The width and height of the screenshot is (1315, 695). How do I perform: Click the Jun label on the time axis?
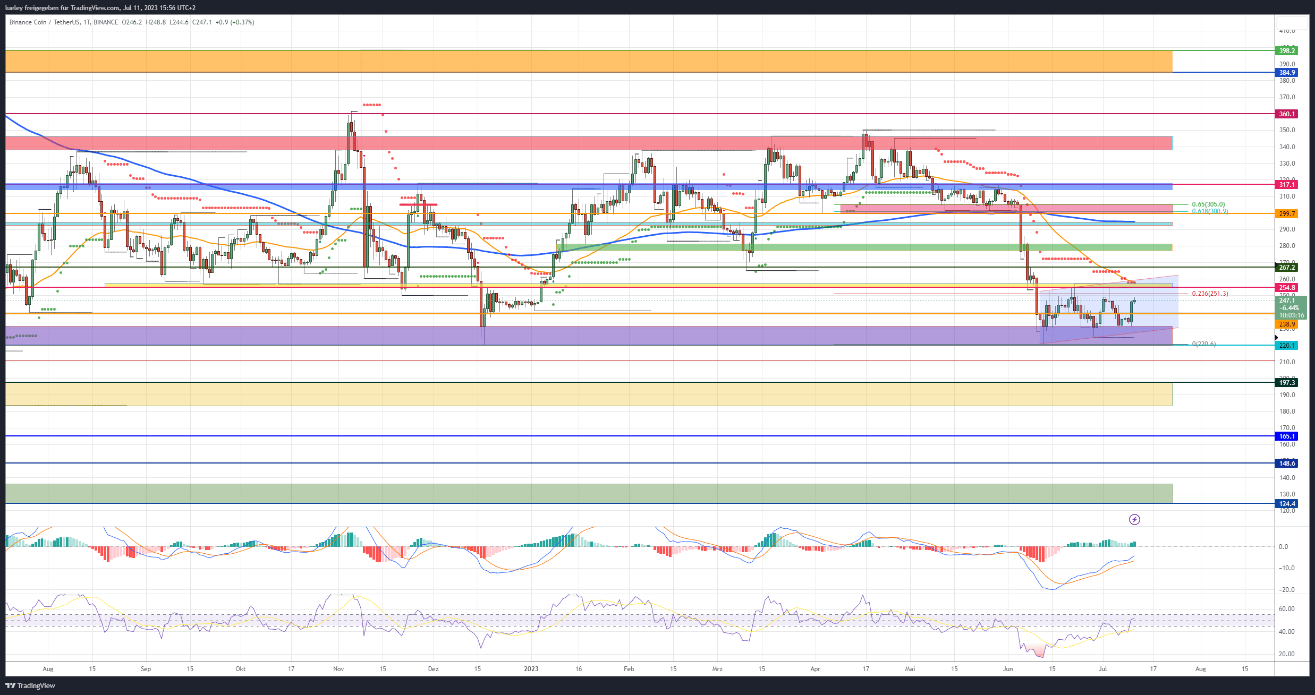click(x=1008, y=669)
